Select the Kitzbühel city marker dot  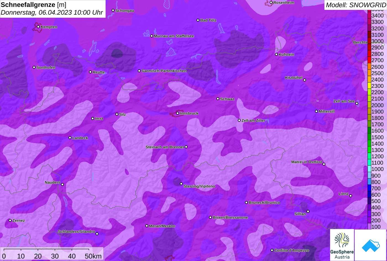305,80
